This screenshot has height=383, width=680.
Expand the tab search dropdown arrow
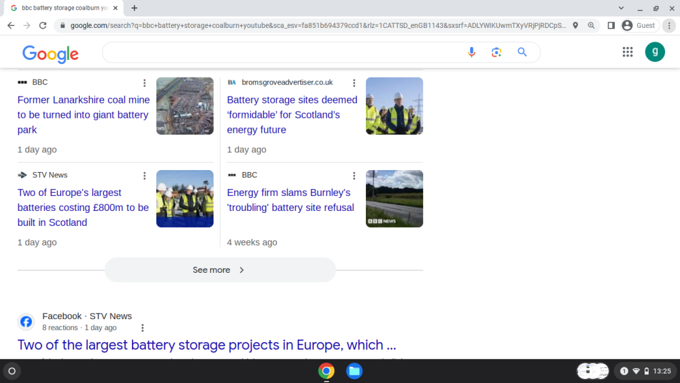621,7
